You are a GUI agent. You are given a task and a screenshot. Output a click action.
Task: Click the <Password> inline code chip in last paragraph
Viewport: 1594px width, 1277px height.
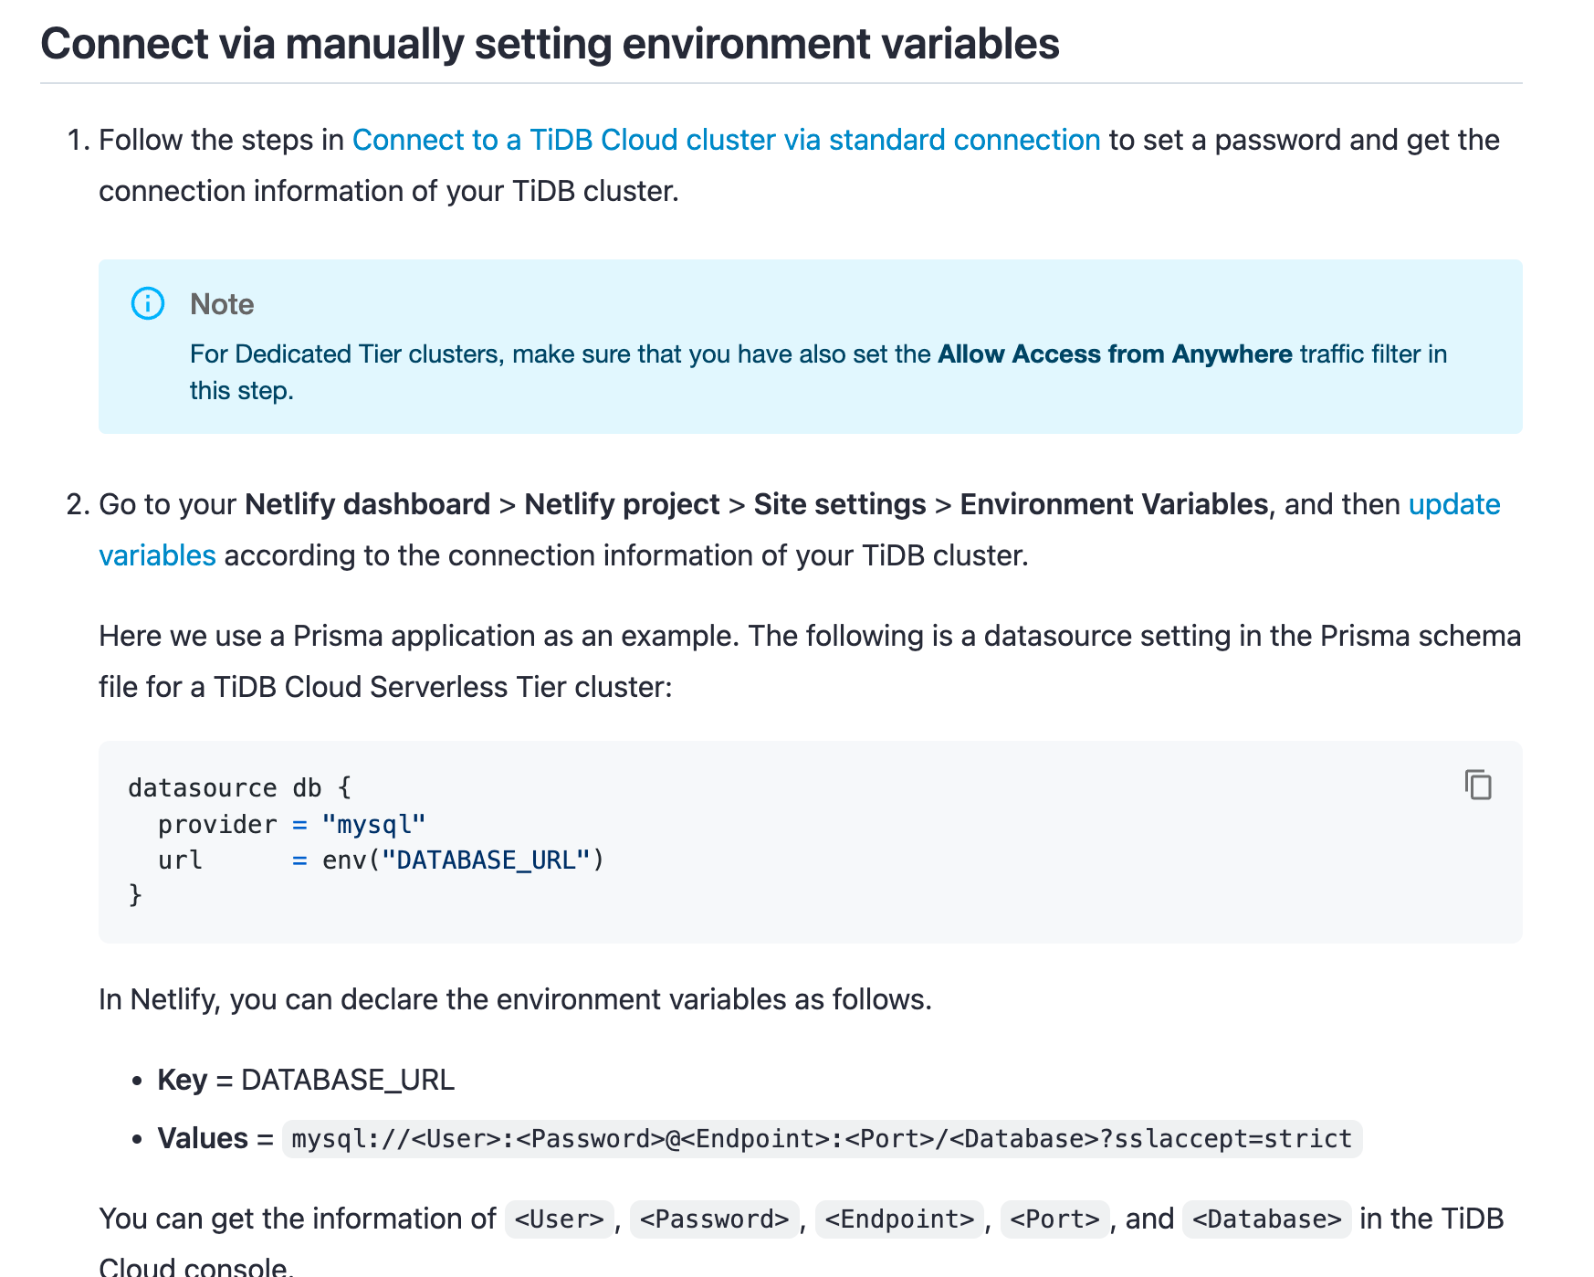click(714, 1219)
